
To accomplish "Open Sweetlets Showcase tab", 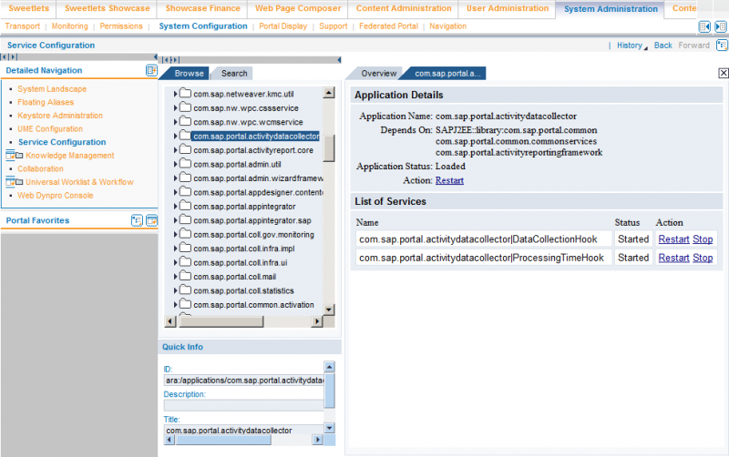I will (107, 8).
